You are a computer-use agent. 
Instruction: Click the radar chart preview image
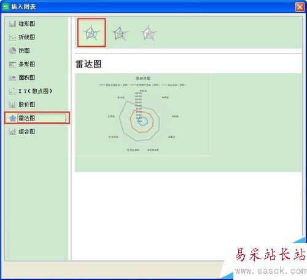[x=143, y=114]
